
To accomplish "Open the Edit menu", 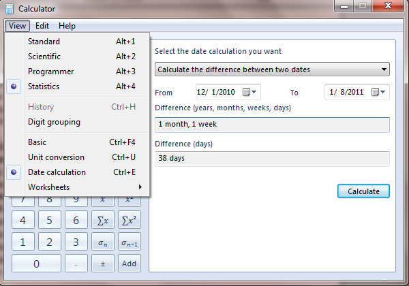I will point(42,26).
